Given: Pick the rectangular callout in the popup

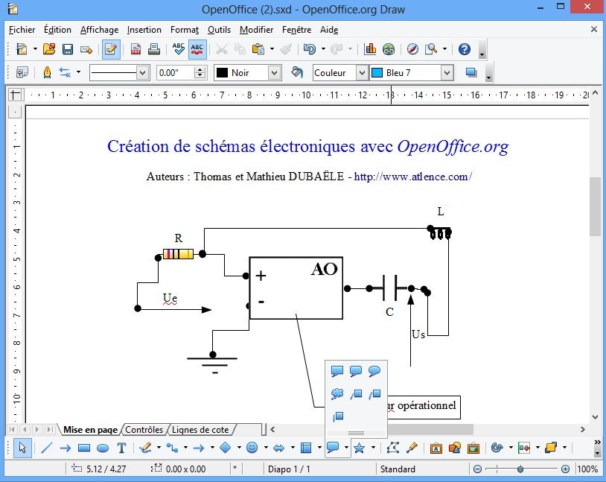Looking at the screenshot, I should 337,371.
